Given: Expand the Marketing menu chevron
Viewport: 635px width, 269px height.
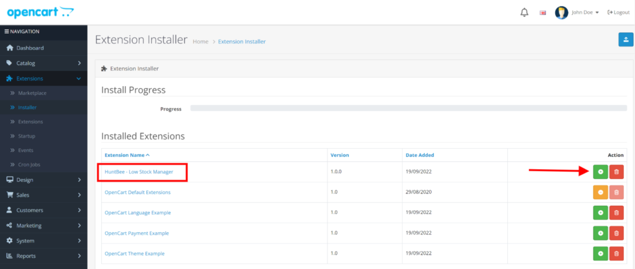Looking at the screenshot, I should [79, 226].
